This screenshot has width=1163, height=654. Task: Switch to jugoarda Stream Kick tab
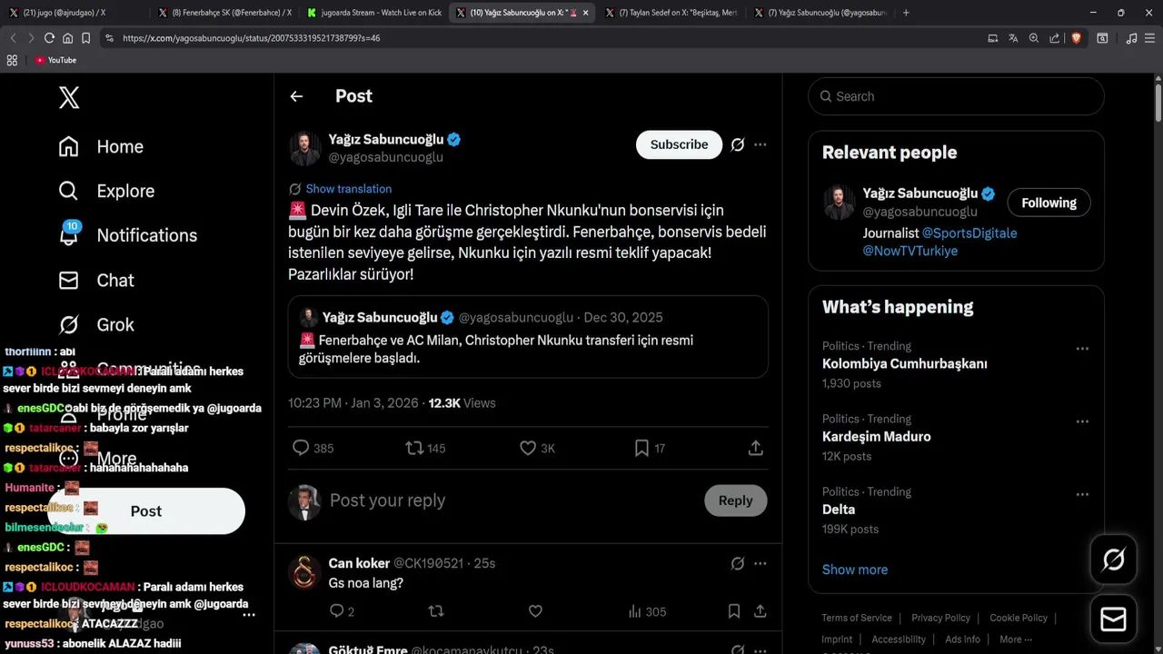[x=373, y=13]
